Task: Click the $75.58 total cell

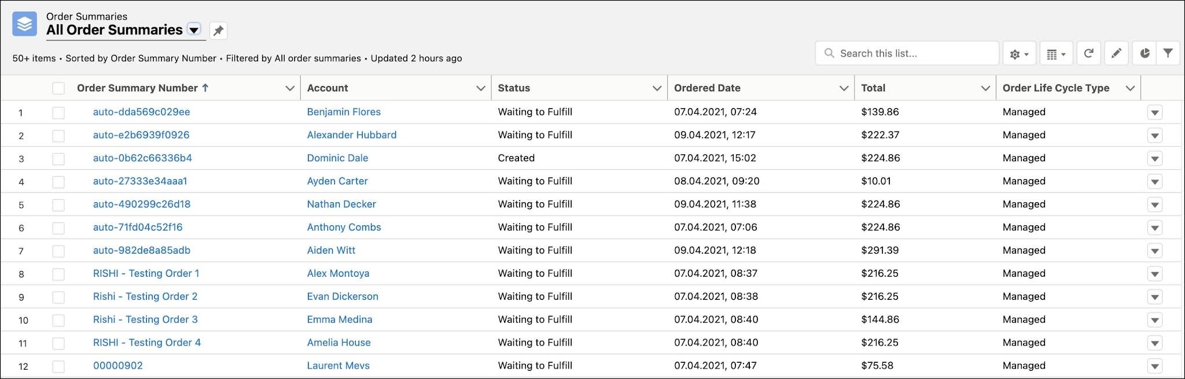Action: click(x=877, y=366)
